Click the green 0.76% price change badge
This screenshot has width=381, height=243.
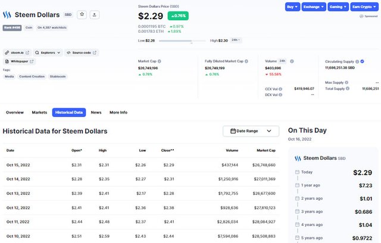point(178,16)
